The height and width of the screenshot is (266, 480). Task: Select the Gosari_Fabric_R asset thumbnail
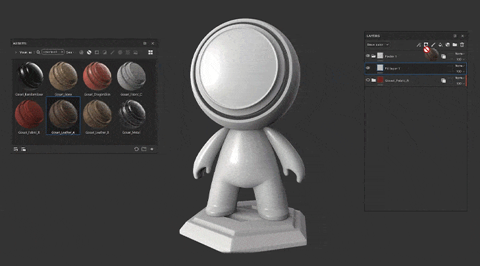(x=30, y=114)
